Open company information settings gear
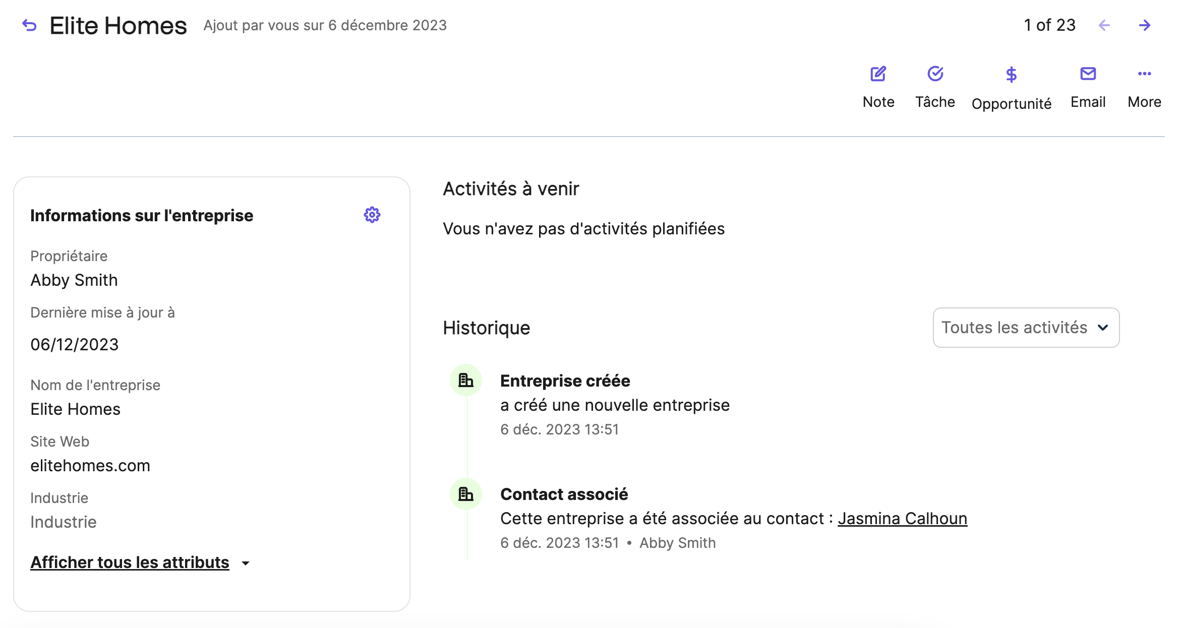This screenshot has width=1181, height=628. coord(372,214)
